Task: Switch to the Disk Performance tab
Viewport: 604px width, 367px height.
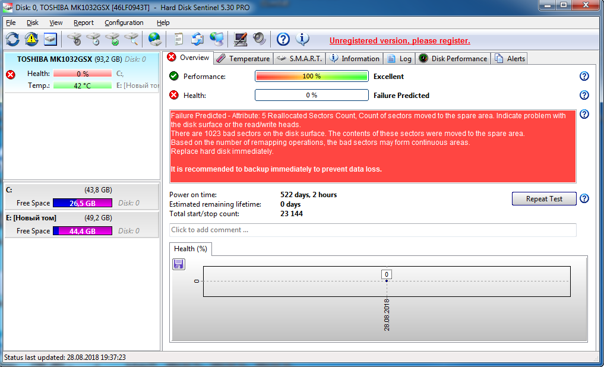Action: 453,59
